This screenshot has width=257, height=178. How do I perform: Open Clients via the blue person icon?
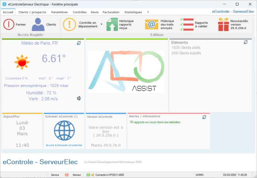(38, 24)
